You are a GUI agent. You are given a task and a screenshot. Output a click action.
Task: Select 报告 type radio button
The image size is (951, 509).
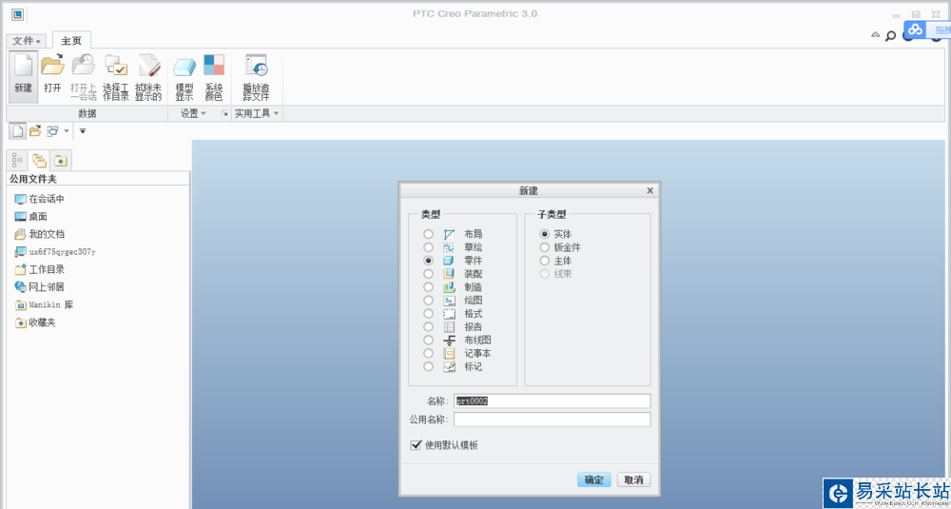coord(428,326)
